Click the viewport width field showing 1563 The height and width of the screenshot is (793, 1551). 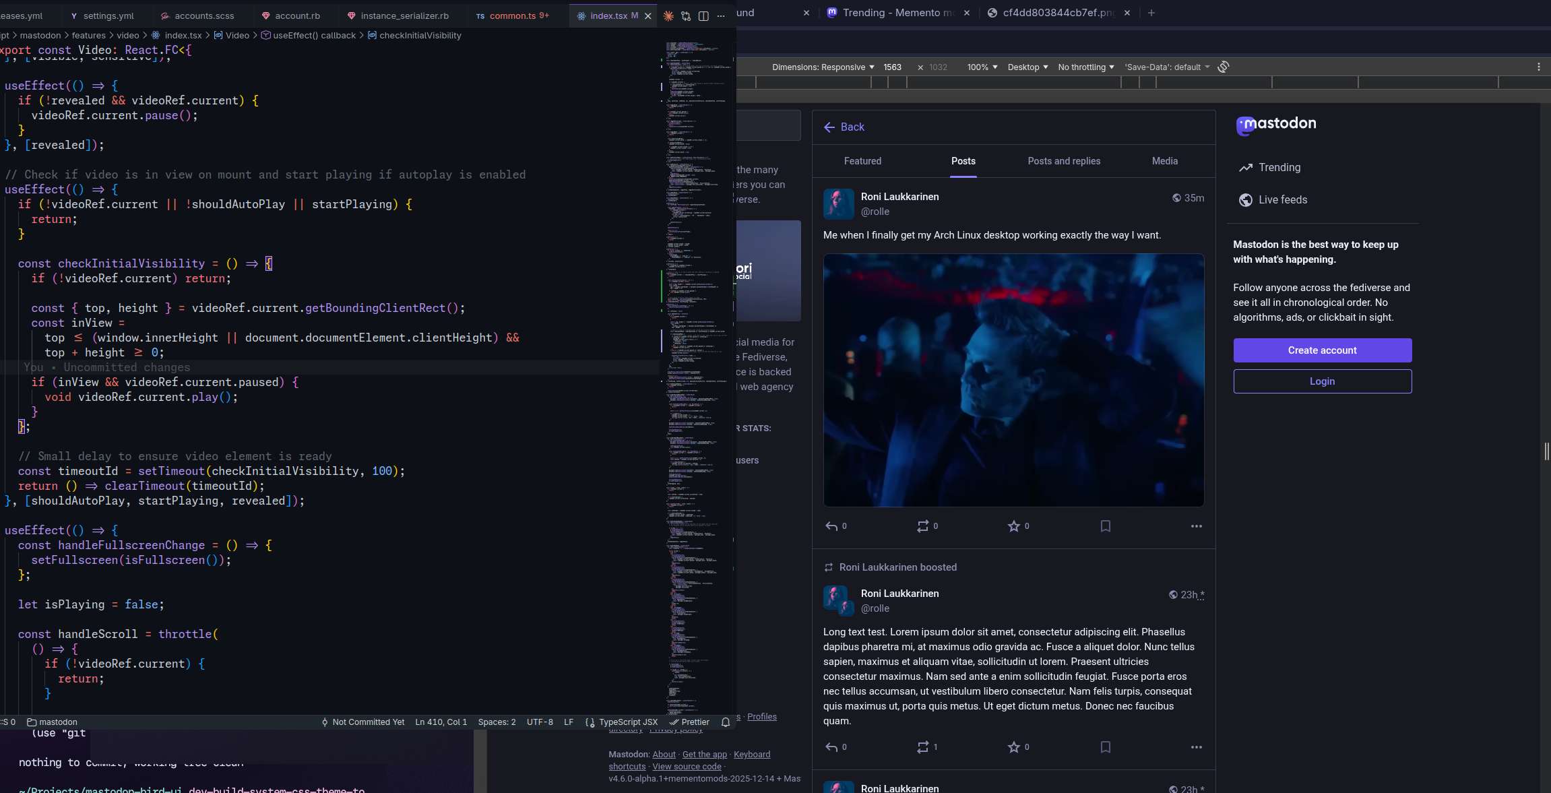click(x=893, y=67)
